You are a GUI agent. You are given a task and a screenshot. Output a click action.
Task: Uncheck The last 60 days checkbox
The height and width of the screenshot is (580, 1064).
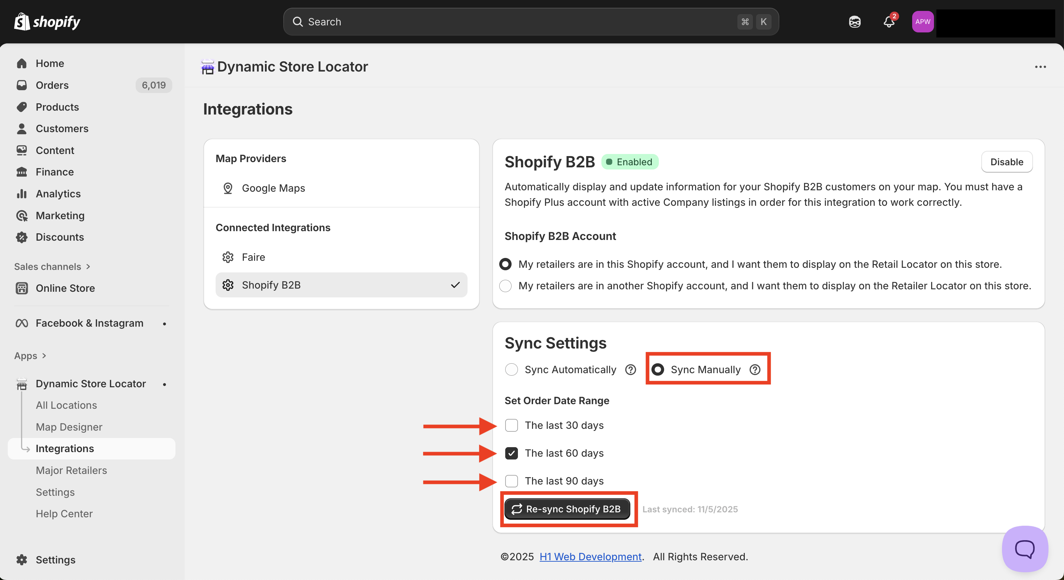coord(511,453)
